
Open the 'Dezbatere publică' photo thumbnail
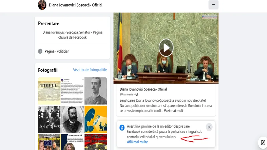click(72, 142)
